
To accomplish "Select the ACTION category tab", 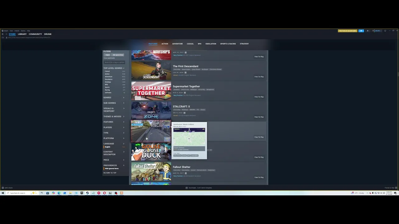I will [165, 44].
